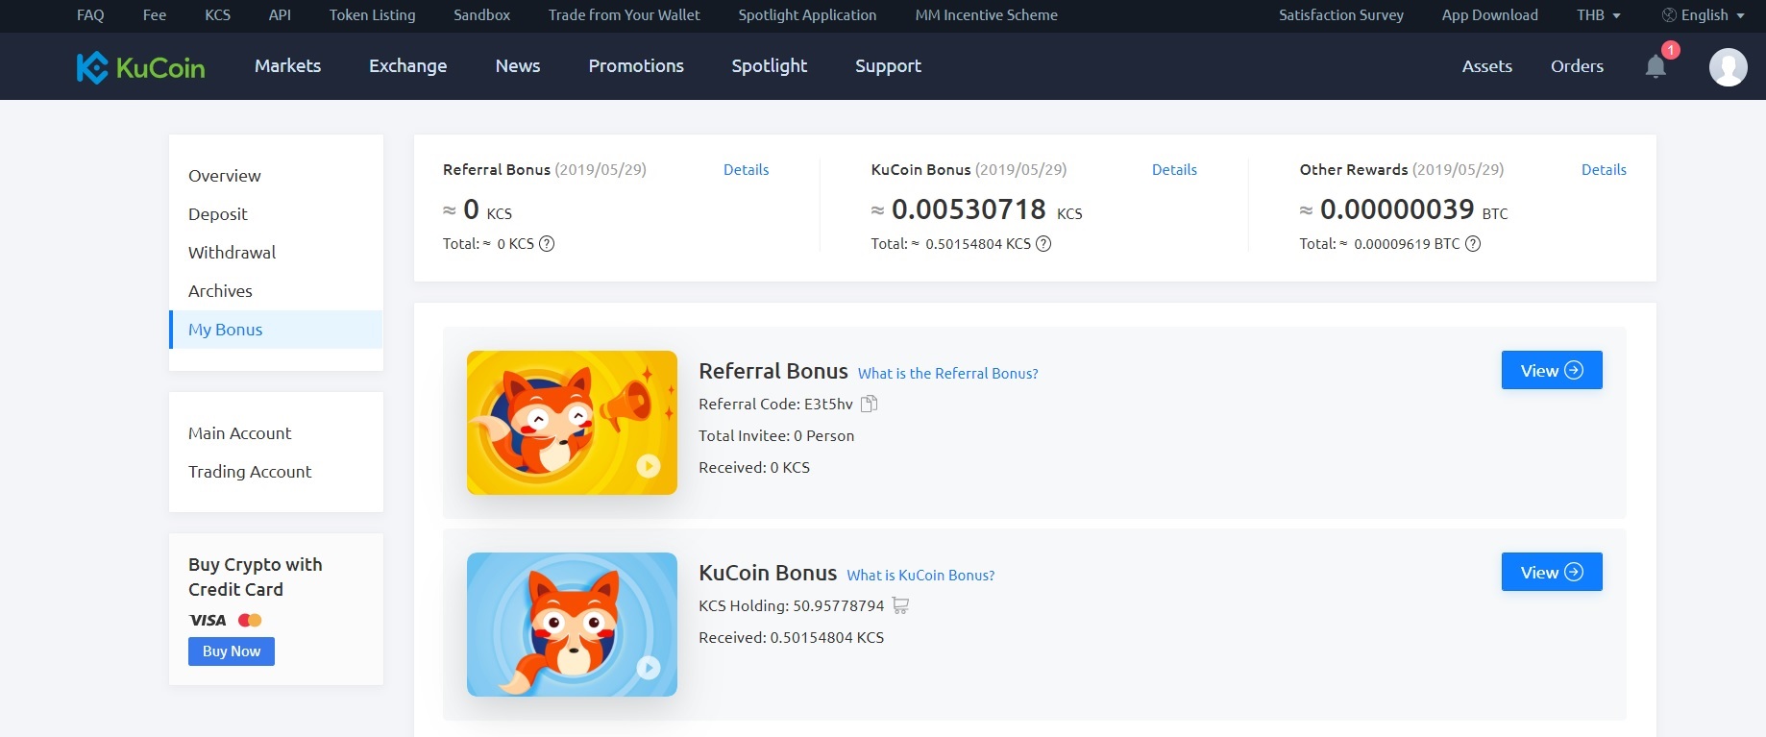Open Trade from Your Wallet
1766x737 pixels.
[x=625, y=15]
